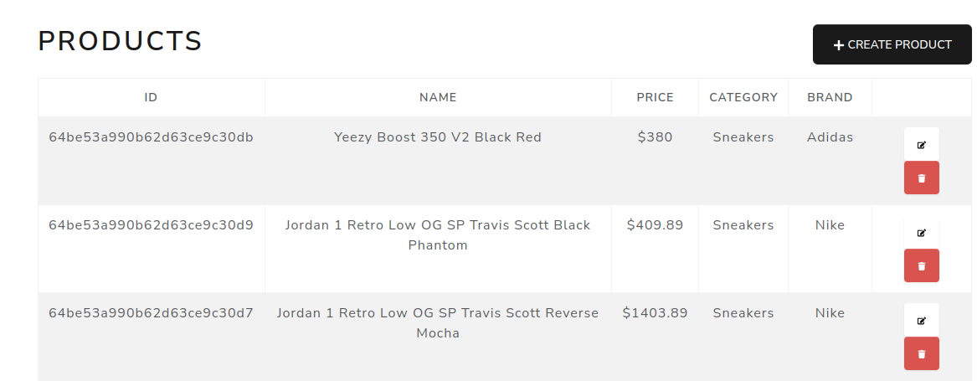Click the $1403.89 price cell
Image resolution: width=977 pixels, height=381 pixels.
tap(655, 313)
